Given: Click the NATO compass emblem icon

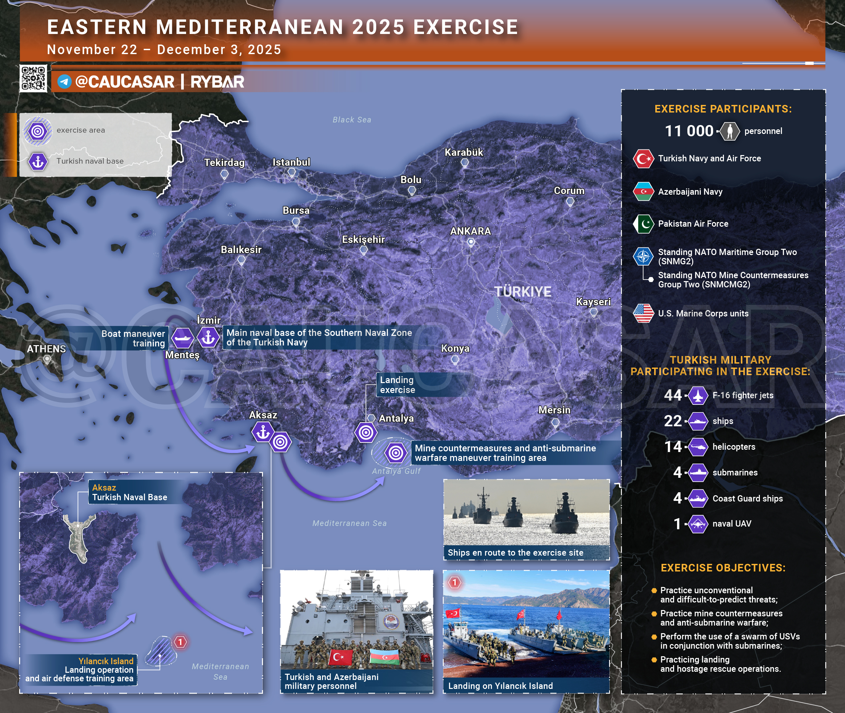Looking at the screenshot, I should [643, 256].
